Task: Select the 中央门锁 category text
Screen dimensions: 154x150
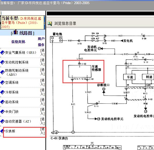Action: [x=12, y=112]
